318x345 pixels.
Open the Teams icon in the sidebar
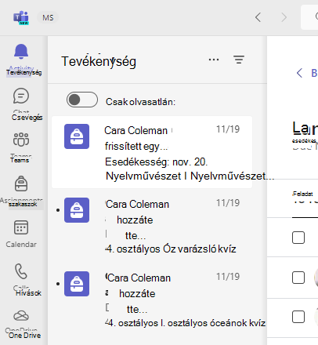coord(21,140)
